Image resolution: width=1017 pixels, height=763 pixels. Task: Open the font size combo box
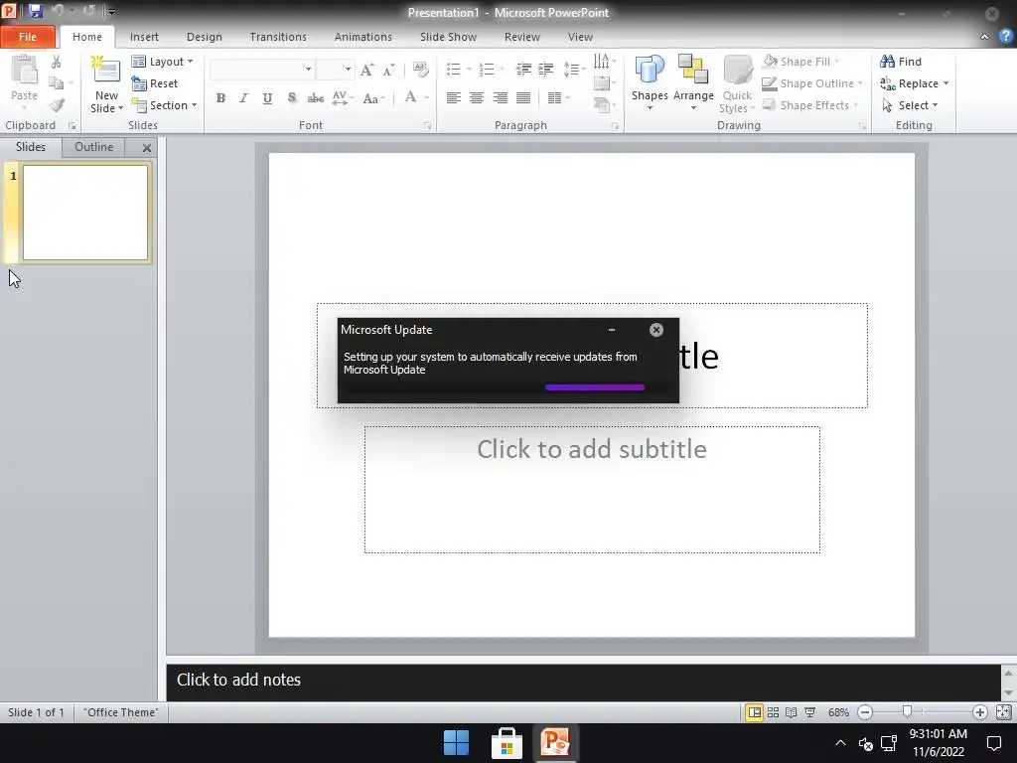coord(335,70)
